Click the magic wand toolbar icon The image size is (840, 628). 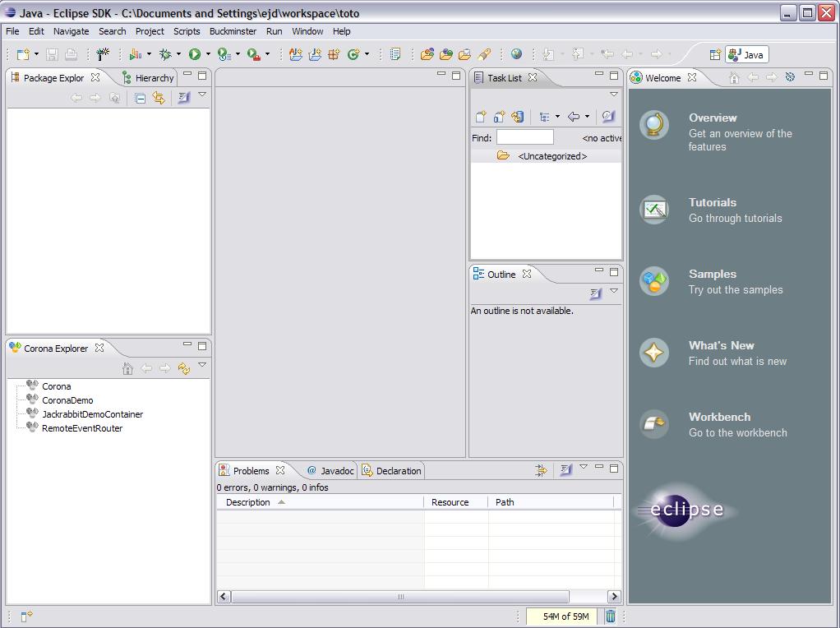102,54
